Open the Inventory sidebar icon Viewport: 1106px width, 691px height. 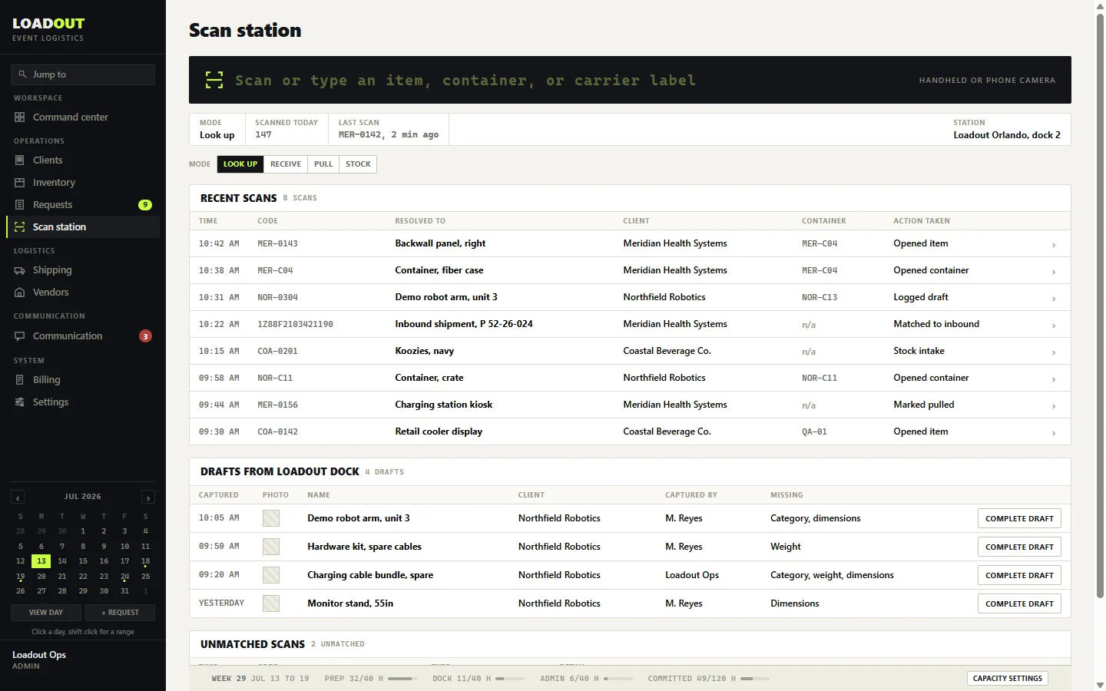20,183
